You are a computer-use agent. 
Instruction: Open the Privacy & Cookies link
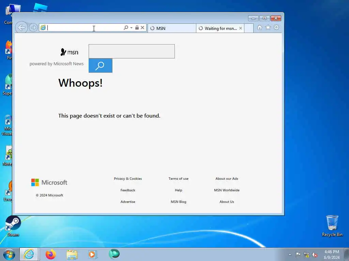(128, 179)
